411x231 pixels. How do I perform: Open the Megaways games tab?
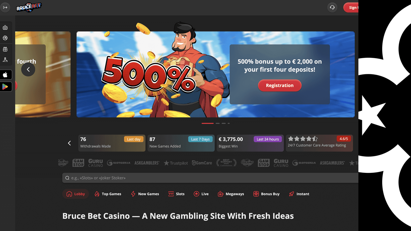pos(231,194)
